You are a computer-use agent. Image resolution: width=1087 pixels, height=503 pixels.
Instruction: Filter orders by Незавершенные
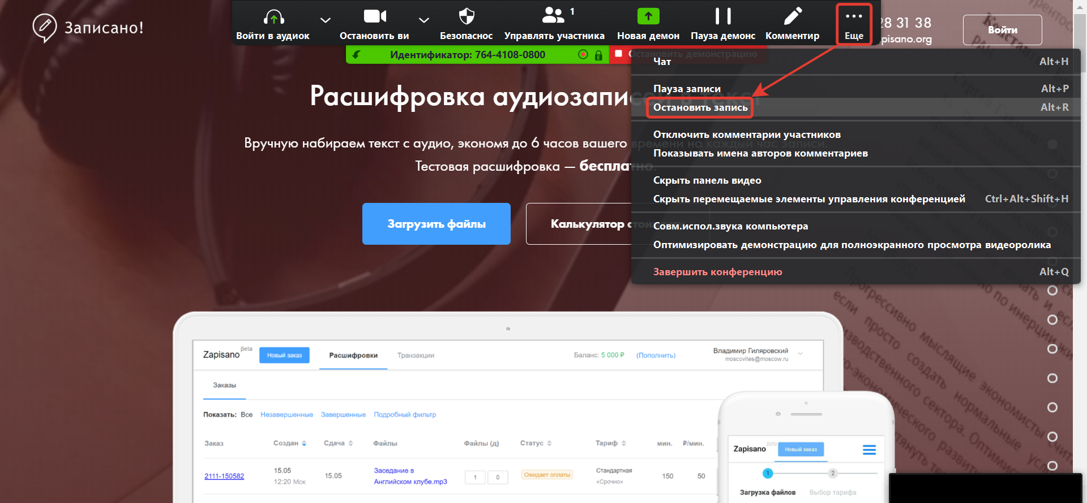(x=286, y=415)
